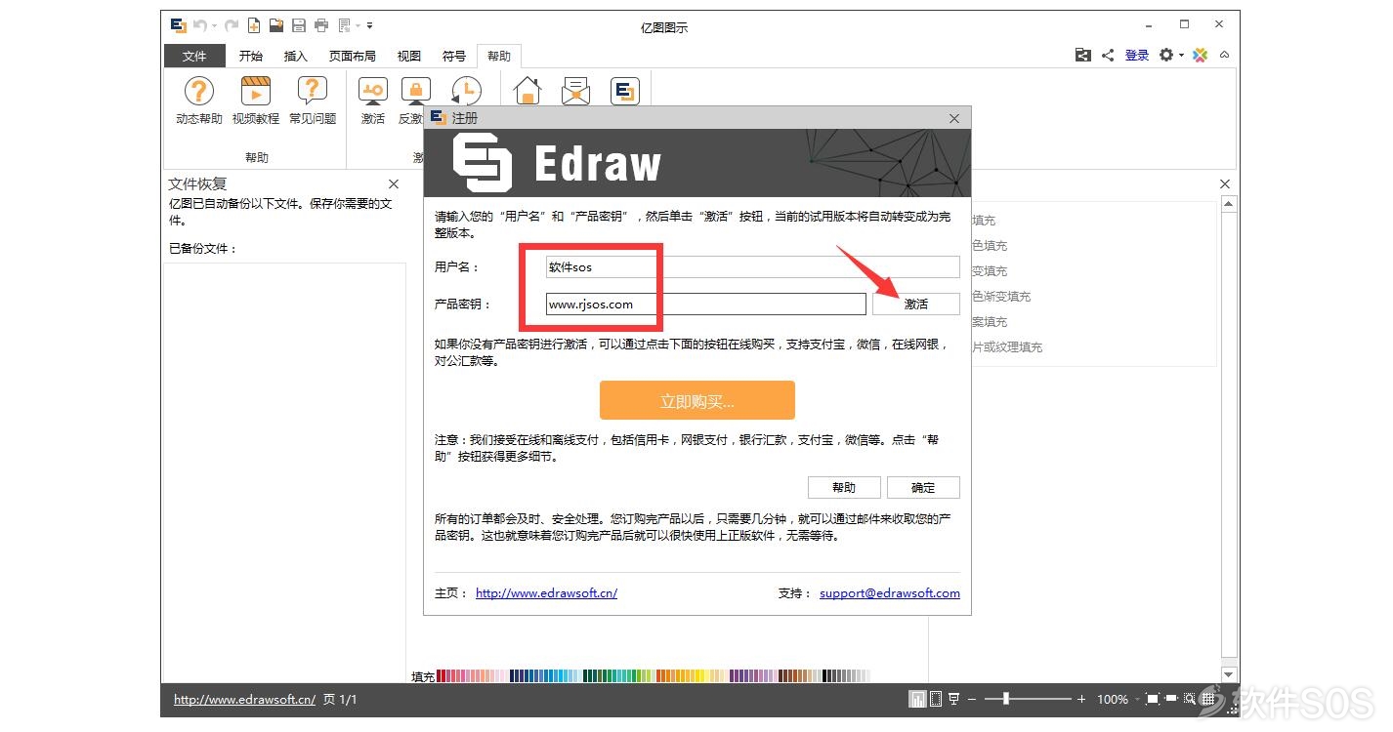
Task: Click the right scrollbar up arrow
Action: [x=1229, y=204]
